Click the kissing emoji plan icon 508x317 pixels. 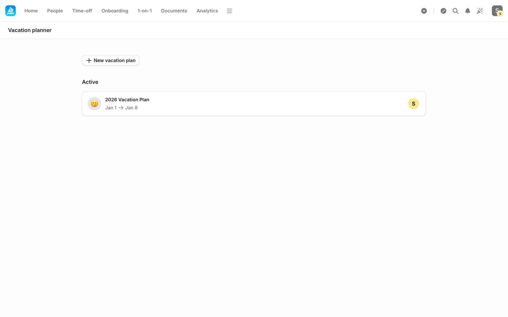tap(94, 104)
